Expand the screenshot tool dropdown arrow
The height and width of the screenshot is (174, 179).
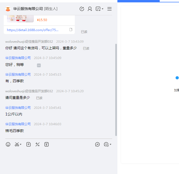[x=21, y=144]
